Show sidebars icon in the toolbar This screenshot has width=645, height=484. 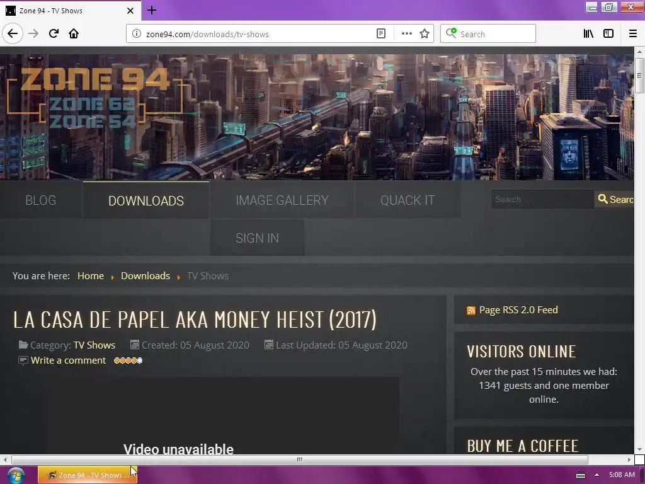608,34
